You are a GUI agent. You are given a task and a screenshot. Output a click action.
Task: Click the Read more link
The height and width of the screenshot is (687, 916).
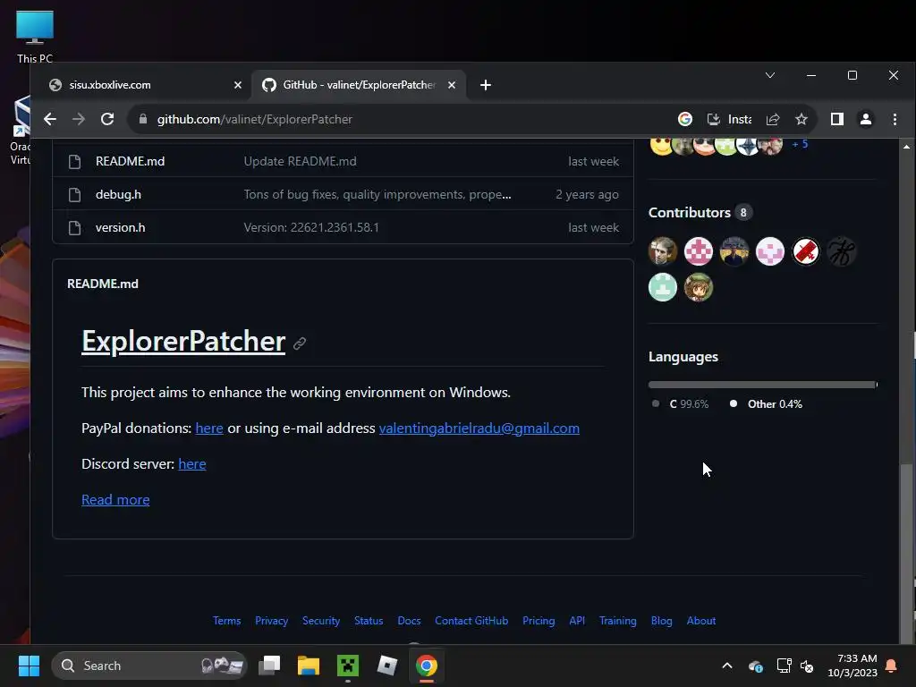[x=115, y=500]
